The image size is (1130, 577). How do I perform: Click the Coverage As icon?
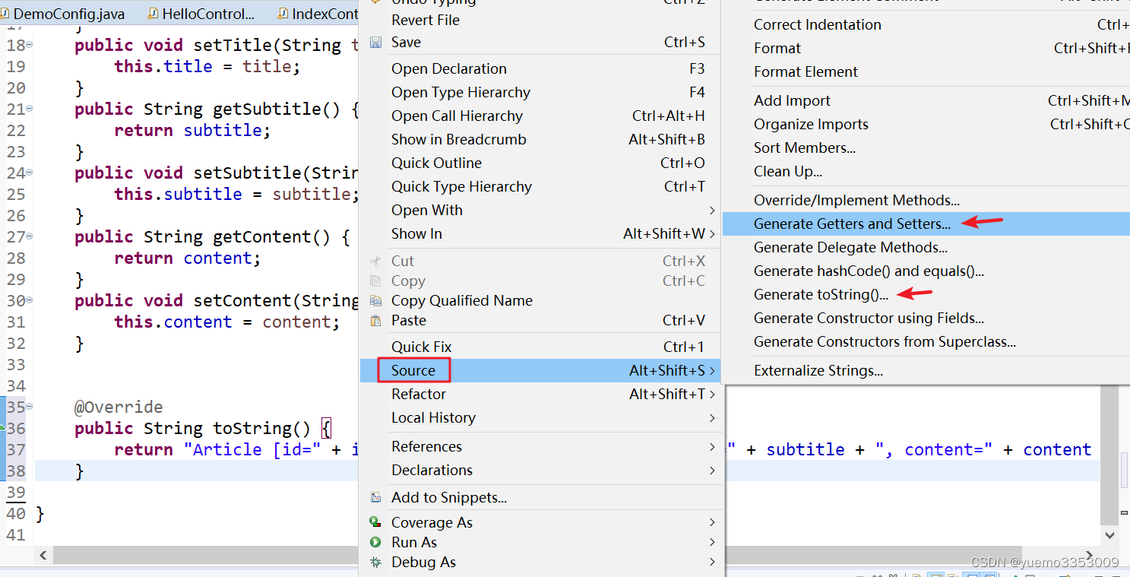(x=375, y=522)
